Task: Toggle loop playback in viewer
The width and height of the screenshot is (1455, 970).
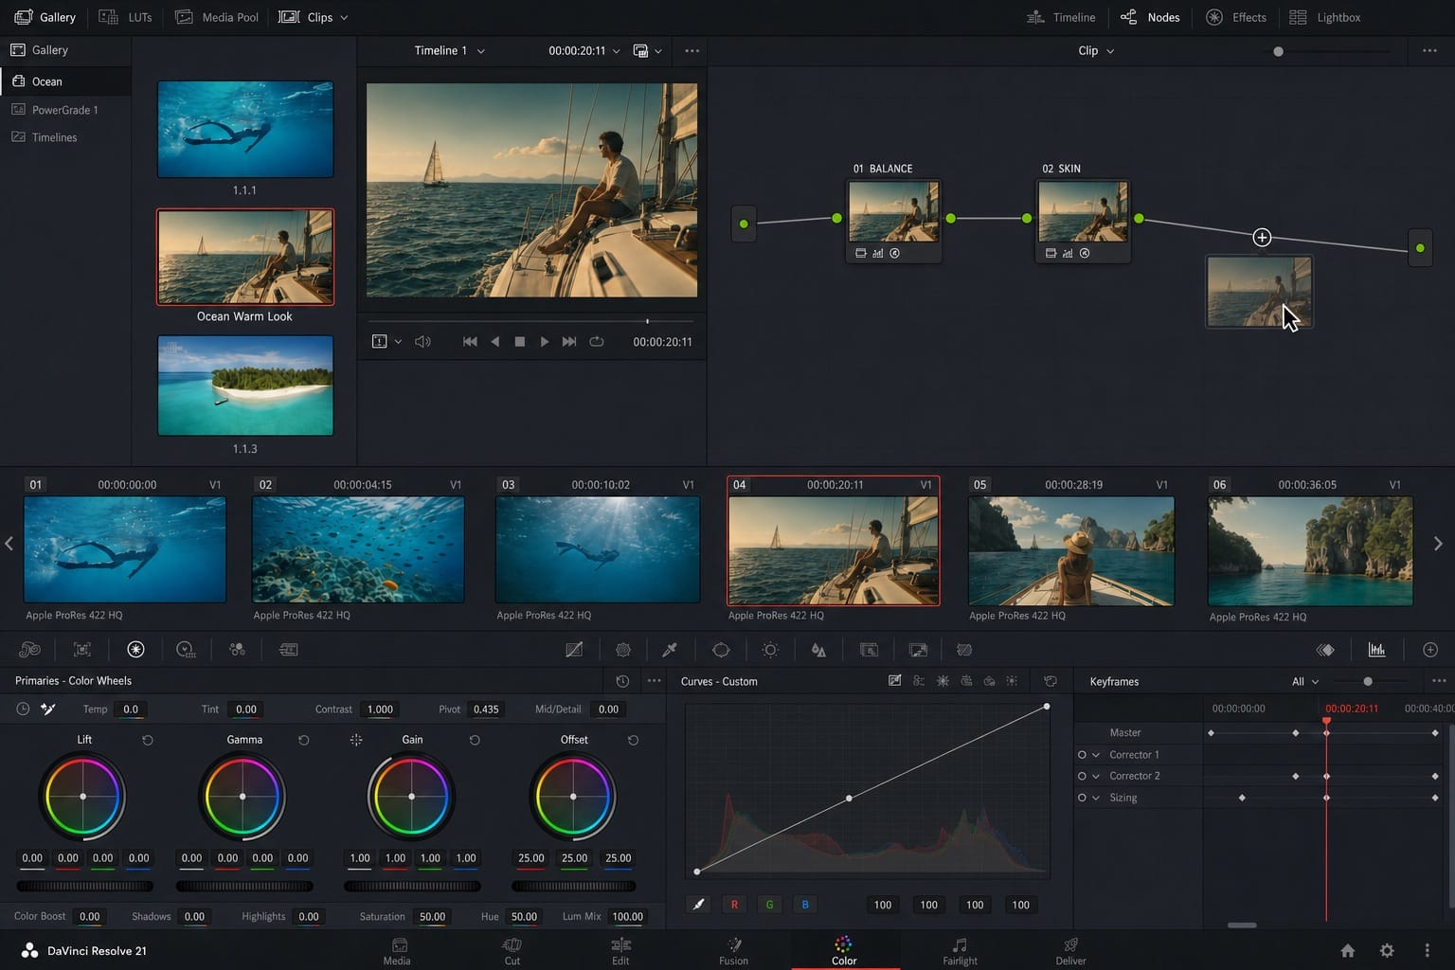Action: [596, 341]
